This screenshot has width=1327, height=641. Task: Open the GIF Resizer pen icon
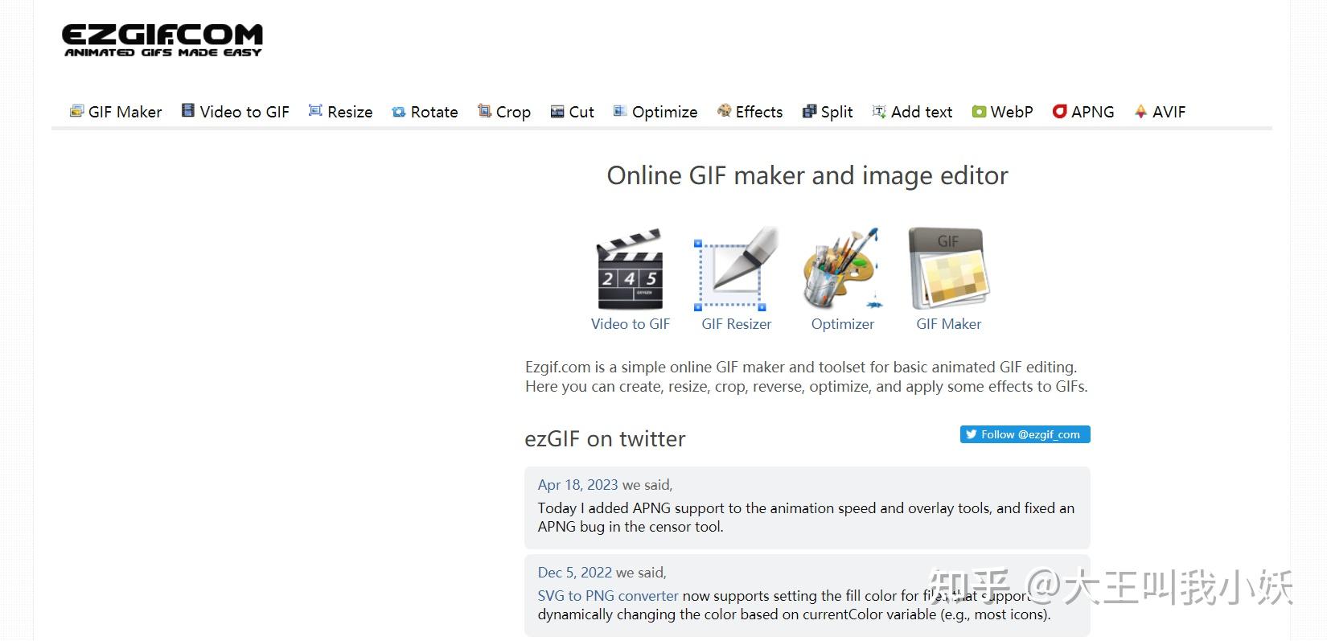[x=736, y=269]
